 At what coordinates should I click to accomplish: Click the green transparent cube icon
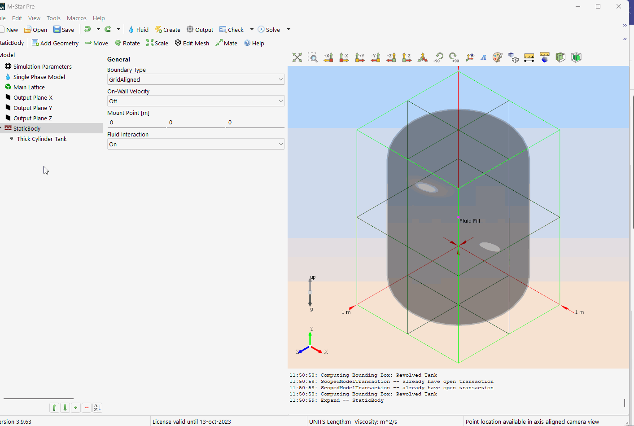click(560, 57)
